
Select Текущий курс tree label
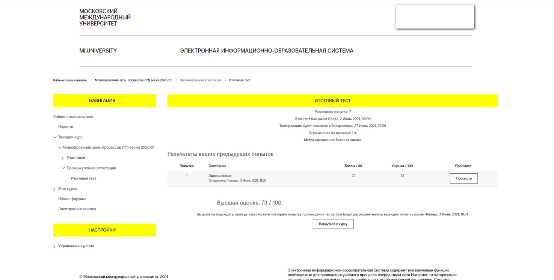[70, 137]
